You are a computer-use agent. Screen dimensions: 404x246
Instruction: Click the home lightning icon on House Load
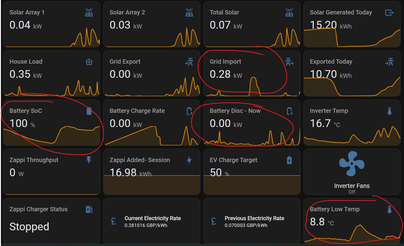(89, 62)
